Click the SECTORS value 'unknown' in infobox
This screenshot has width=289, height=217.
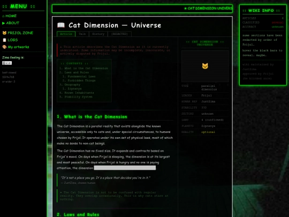pos(207,114)
